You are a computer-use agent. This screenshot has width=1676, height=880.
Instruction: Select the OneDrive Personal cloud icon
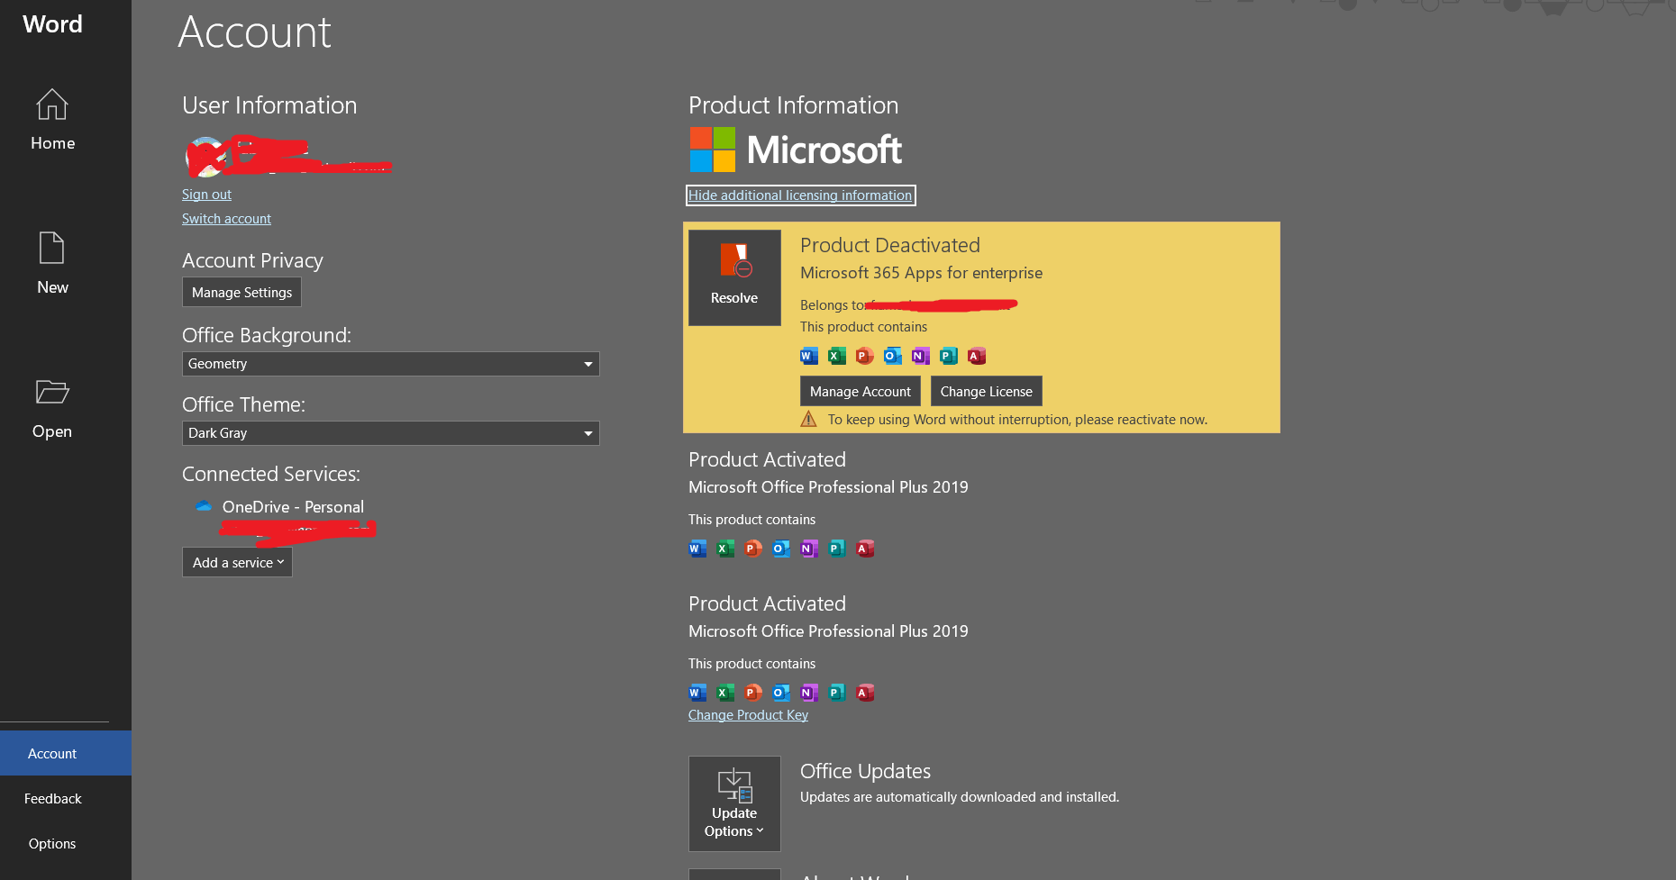tap(203, 506)
